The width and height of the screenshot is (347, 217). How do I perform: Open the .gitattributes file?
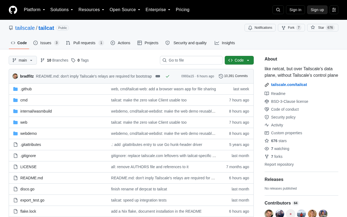pyautogui.click(x=31, y=145)
